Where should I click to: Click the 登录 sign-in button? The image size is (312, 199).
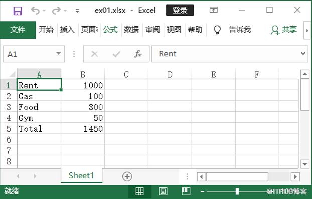180,10
